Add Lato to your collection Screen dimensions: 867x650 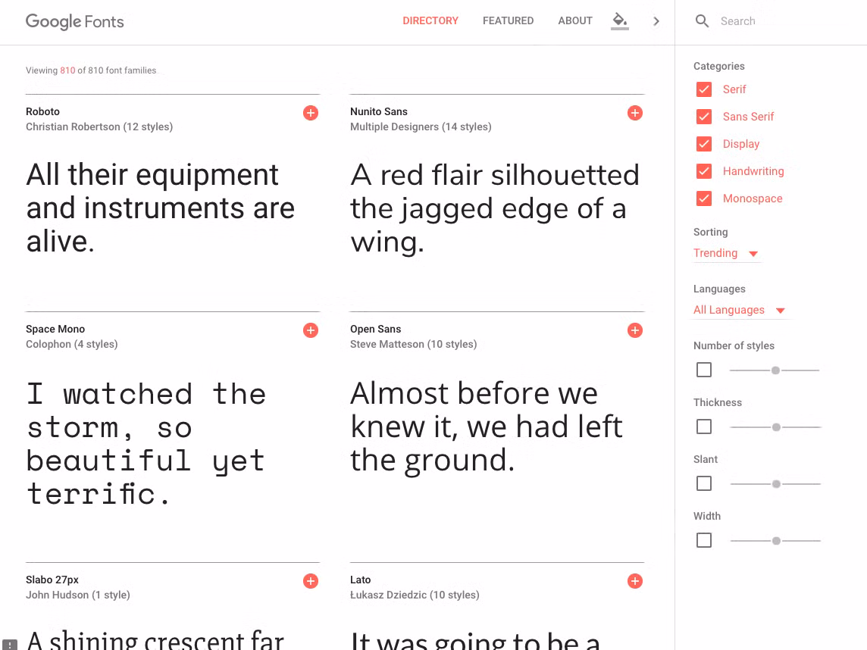(634, 581)
